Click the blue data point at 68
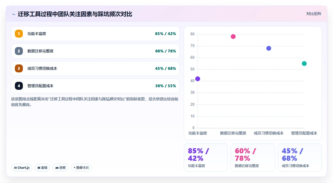 (x=269, y=48)
